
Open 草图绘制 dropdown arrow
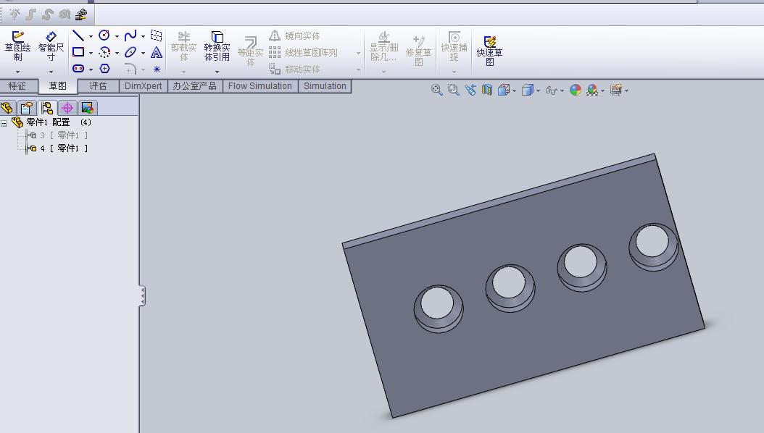[x=17, y=72]
